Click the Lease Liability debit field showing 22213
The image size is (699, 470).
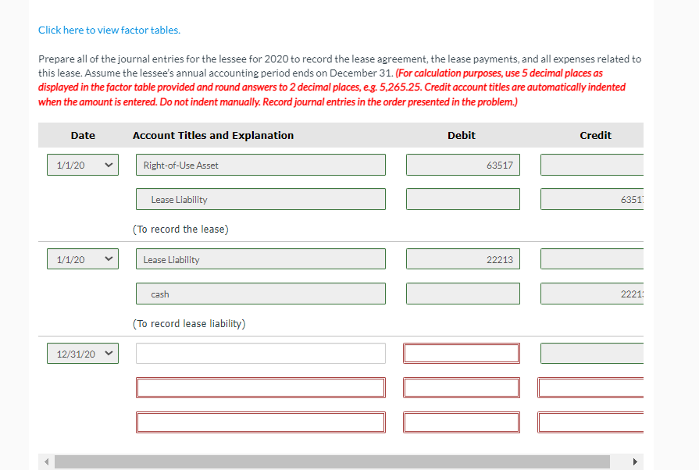pyautogui.click(x=462, y=258)
